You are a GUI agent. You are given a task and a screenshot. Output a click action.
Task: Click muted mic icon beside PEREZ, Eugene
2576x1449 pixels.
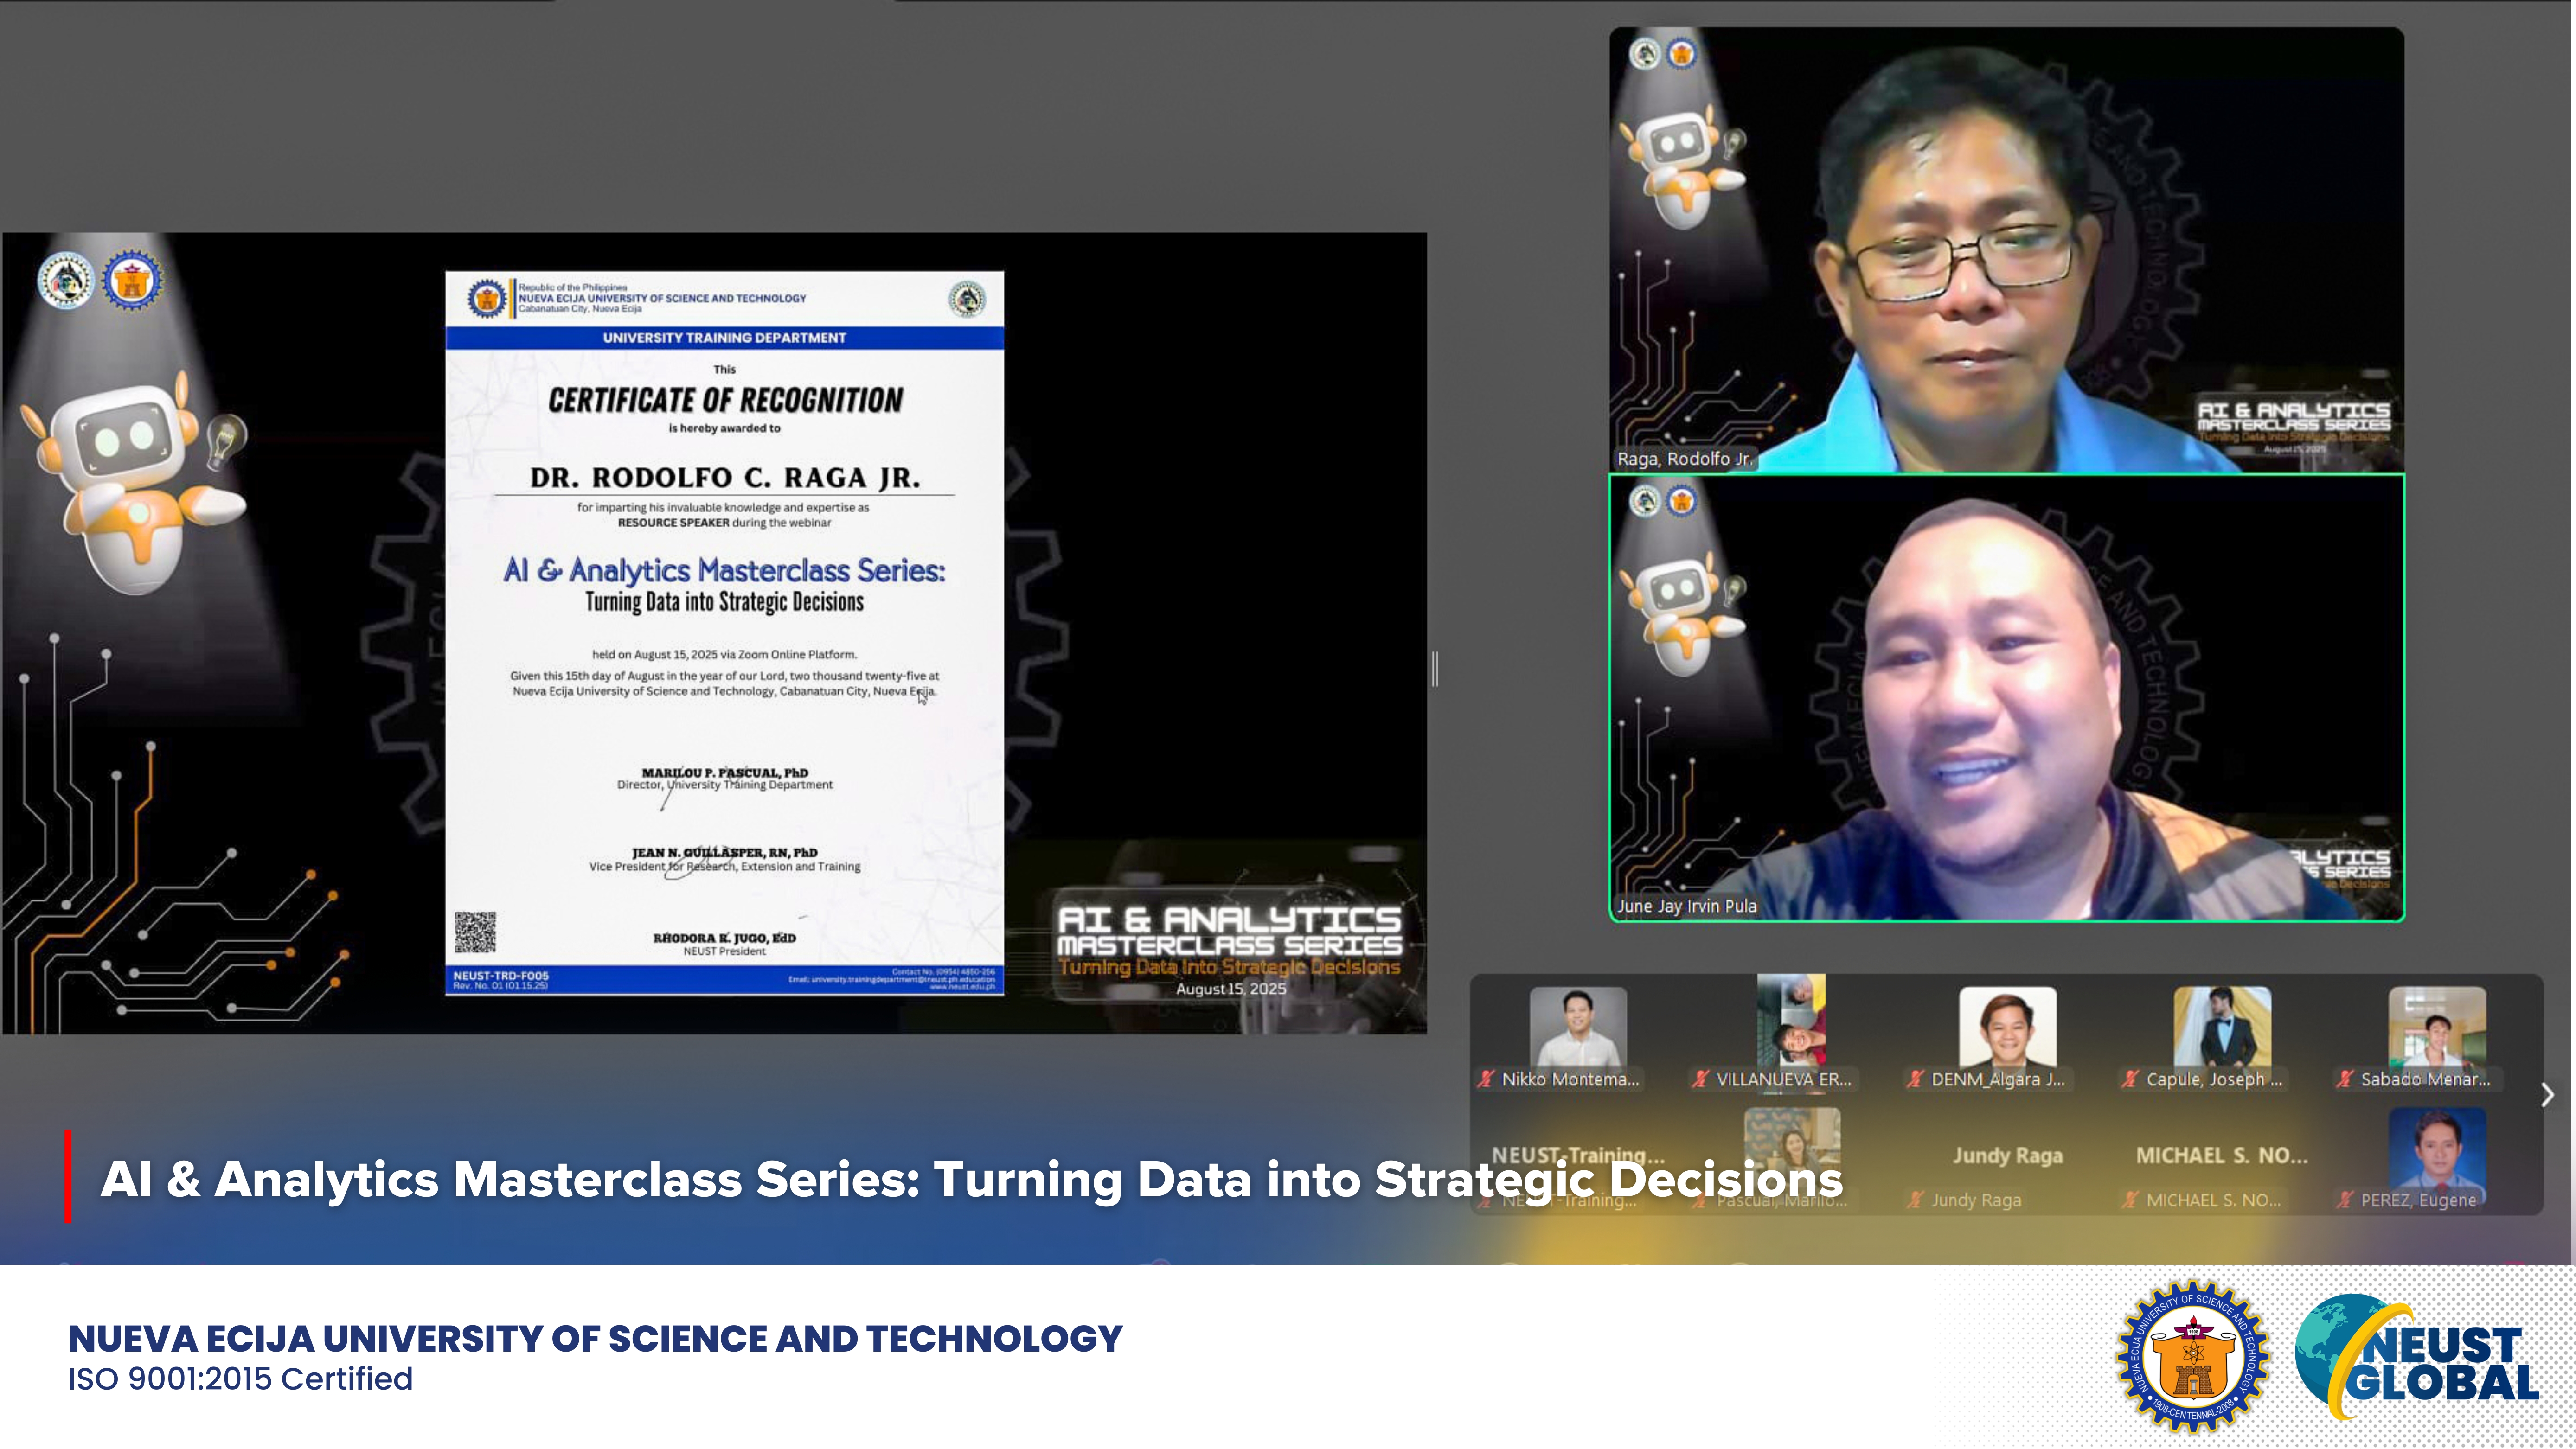pyautogui.click(x=2345, y=1200)
